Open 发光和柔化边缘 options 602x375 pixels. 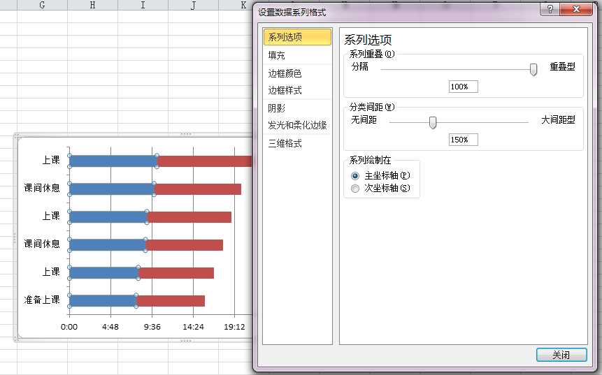click(x=297, y=125)
